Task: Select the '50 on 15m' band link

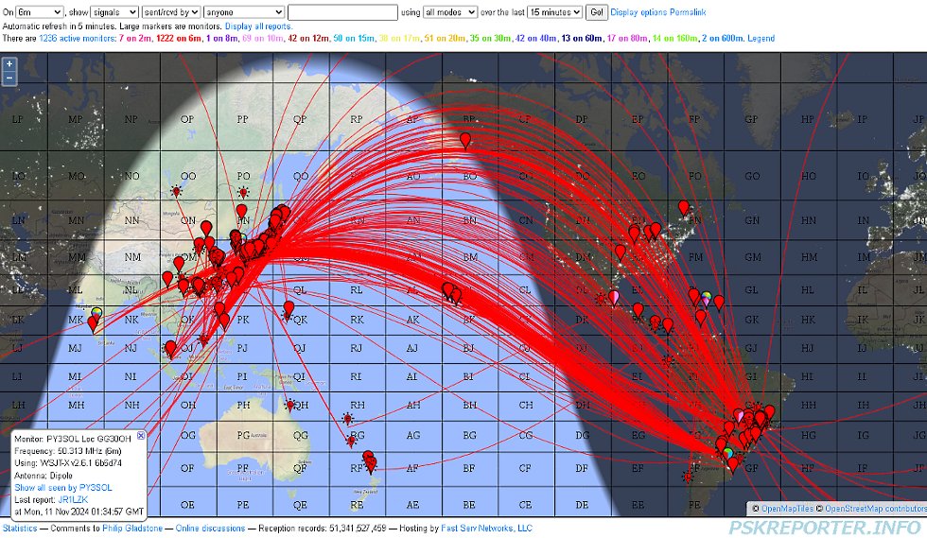Action: tap(354, 38)
